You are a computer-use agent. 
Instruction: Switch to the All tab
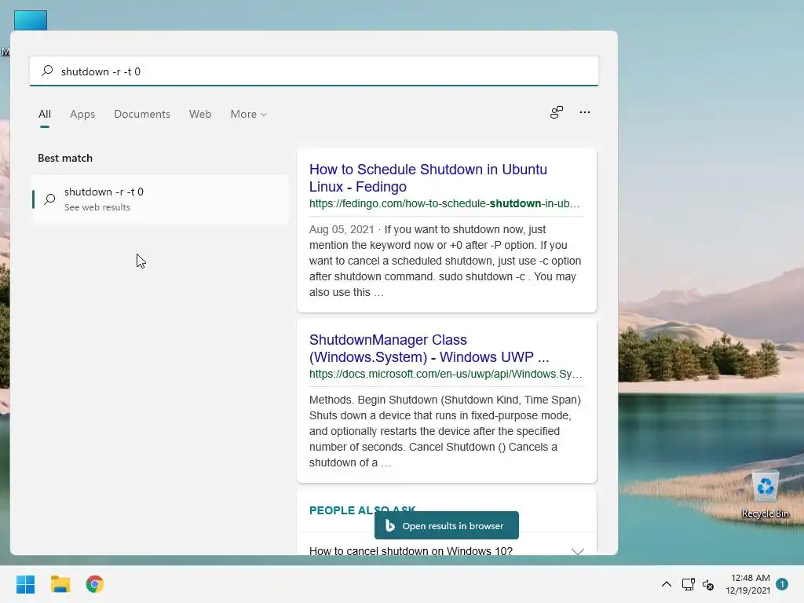45,114
